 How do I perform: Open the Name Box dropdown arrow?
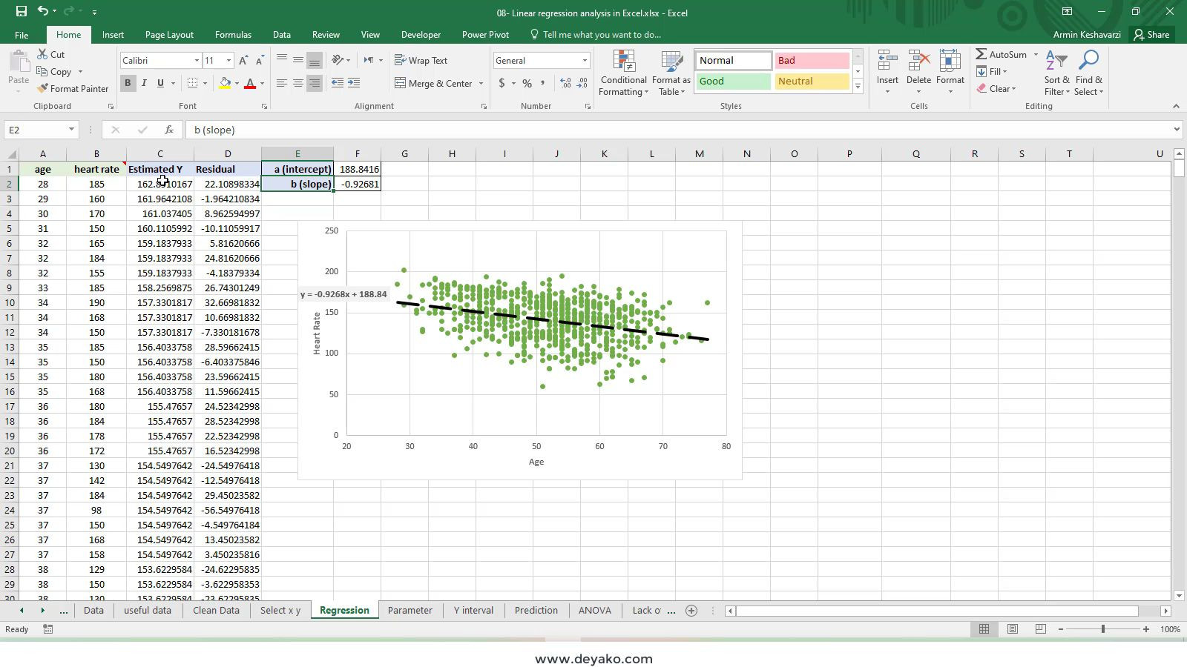[71, 130]
